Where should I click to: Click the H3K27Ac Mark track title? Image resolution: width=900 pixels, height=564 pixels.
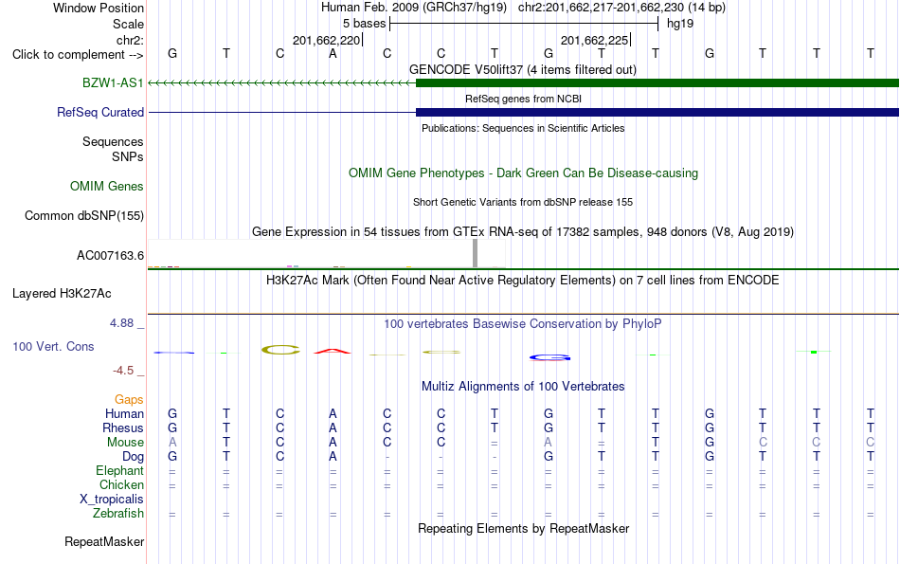click(523, 280)
